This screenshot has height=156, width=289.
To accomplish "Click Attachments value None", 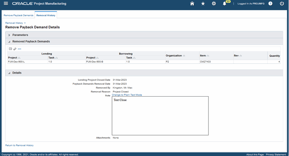I will pyautogui.click(x=116, y=138).
